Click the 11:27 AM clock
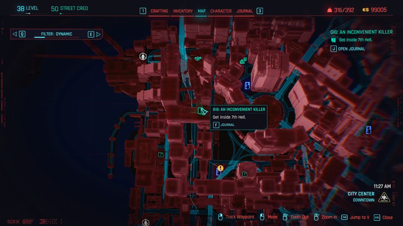The image size is (403, 226). point(382,186)
